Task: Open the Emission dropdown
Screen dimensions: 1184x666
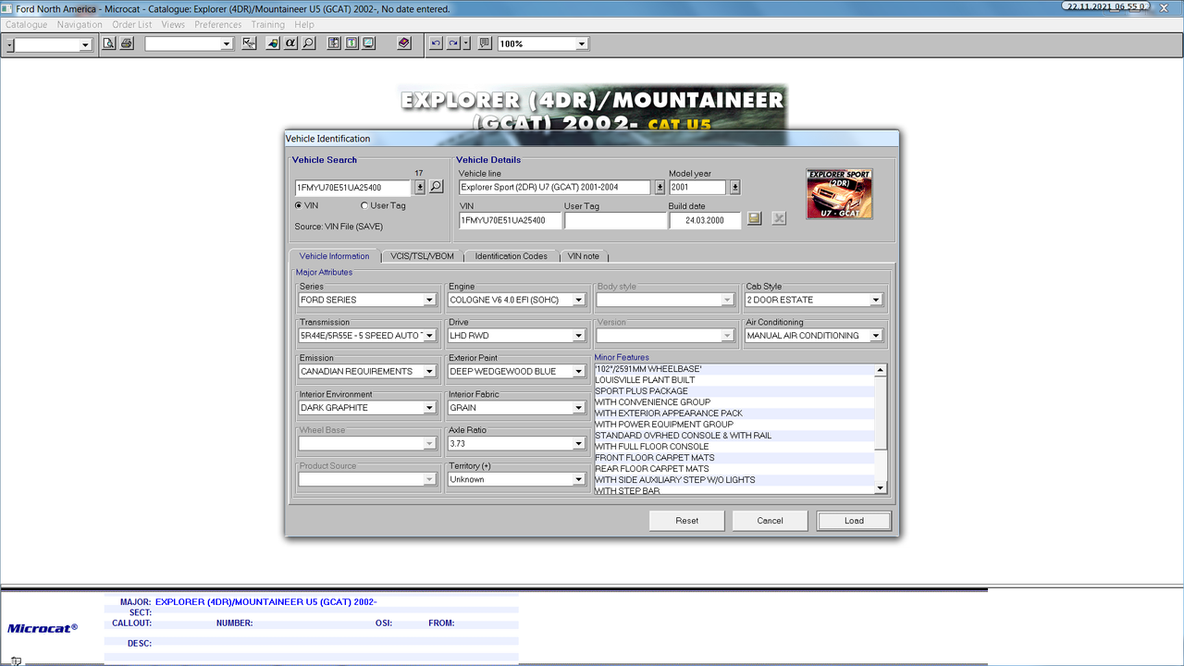Action: 430,372
